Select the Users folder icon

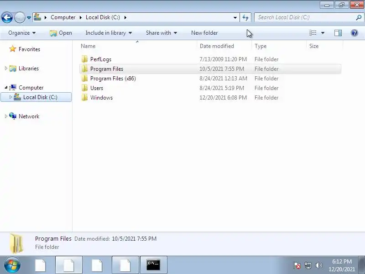(x=84, y=88)
